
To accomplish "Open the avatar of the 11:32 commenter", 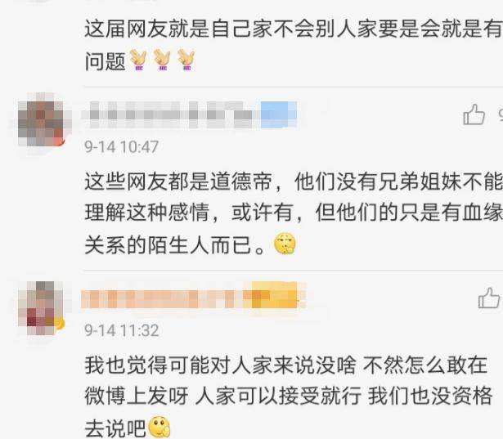I will coord(42,308).
